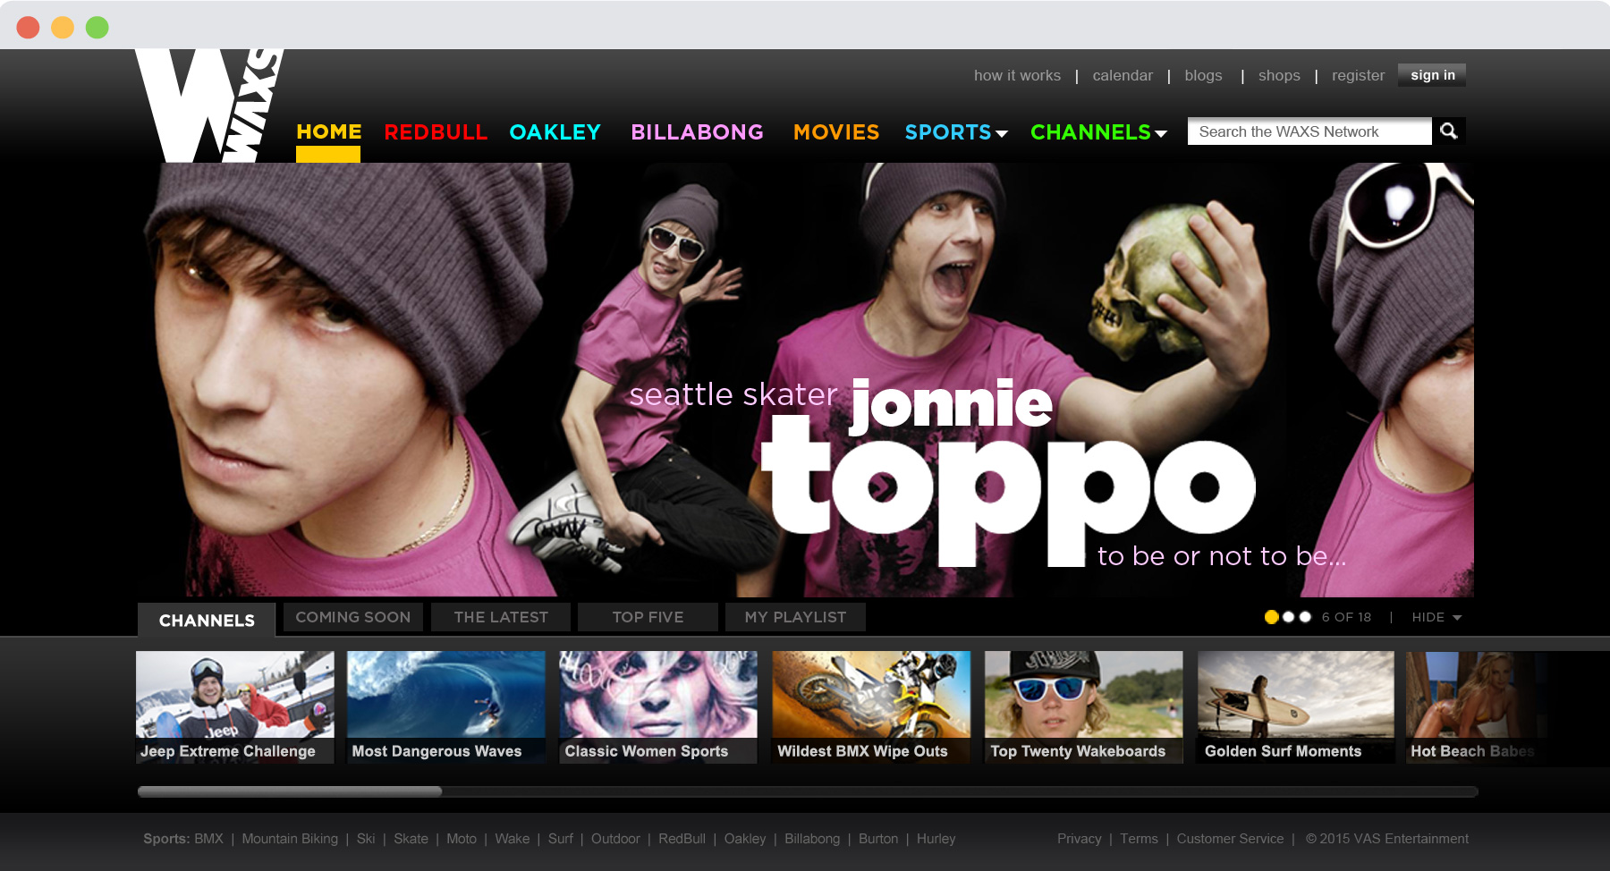Open Mountain Biking footer link
Viewport: 1610px width, 871px height.
pyautogui.click(x=290, y=839)
